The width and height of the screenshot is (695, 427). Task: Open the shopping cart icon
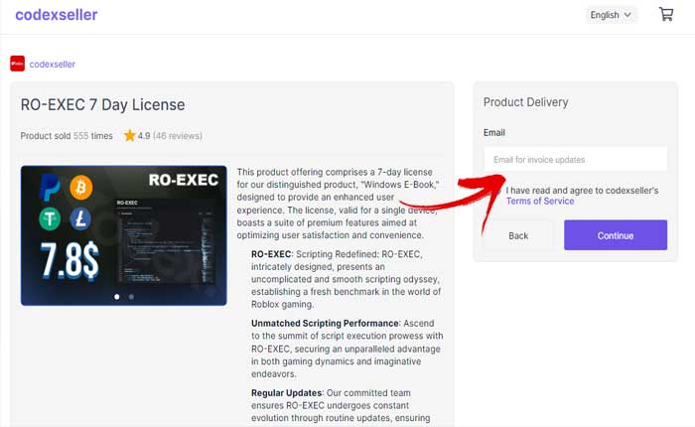(x=666, y=15)
